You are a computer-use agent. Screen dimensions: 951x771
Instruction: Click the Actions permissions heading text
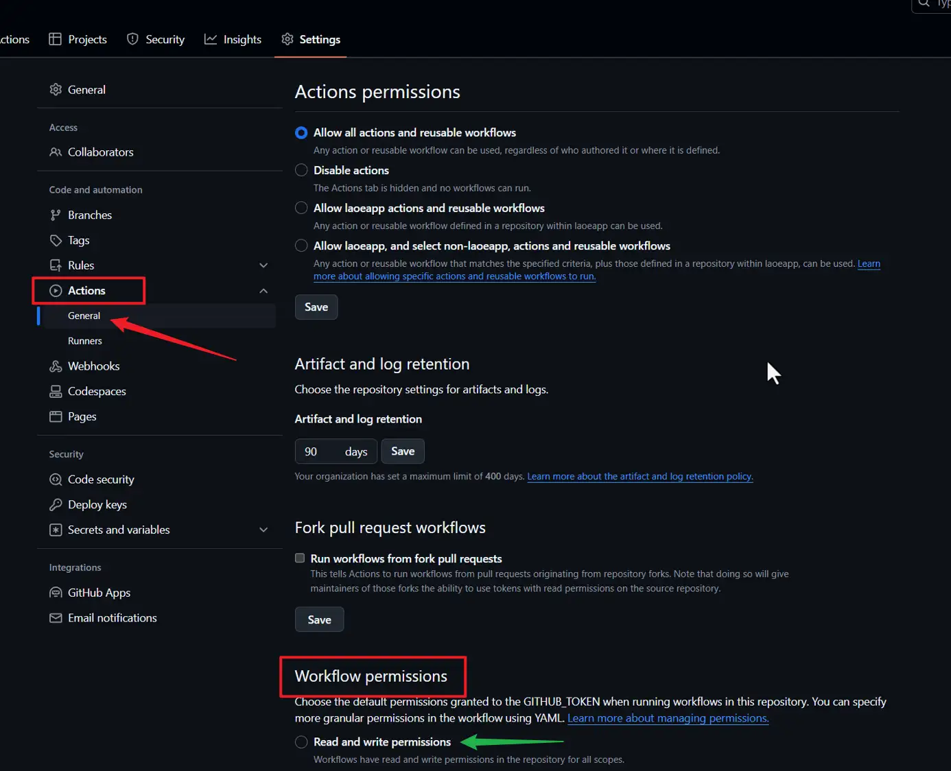[x=377, y=92]
